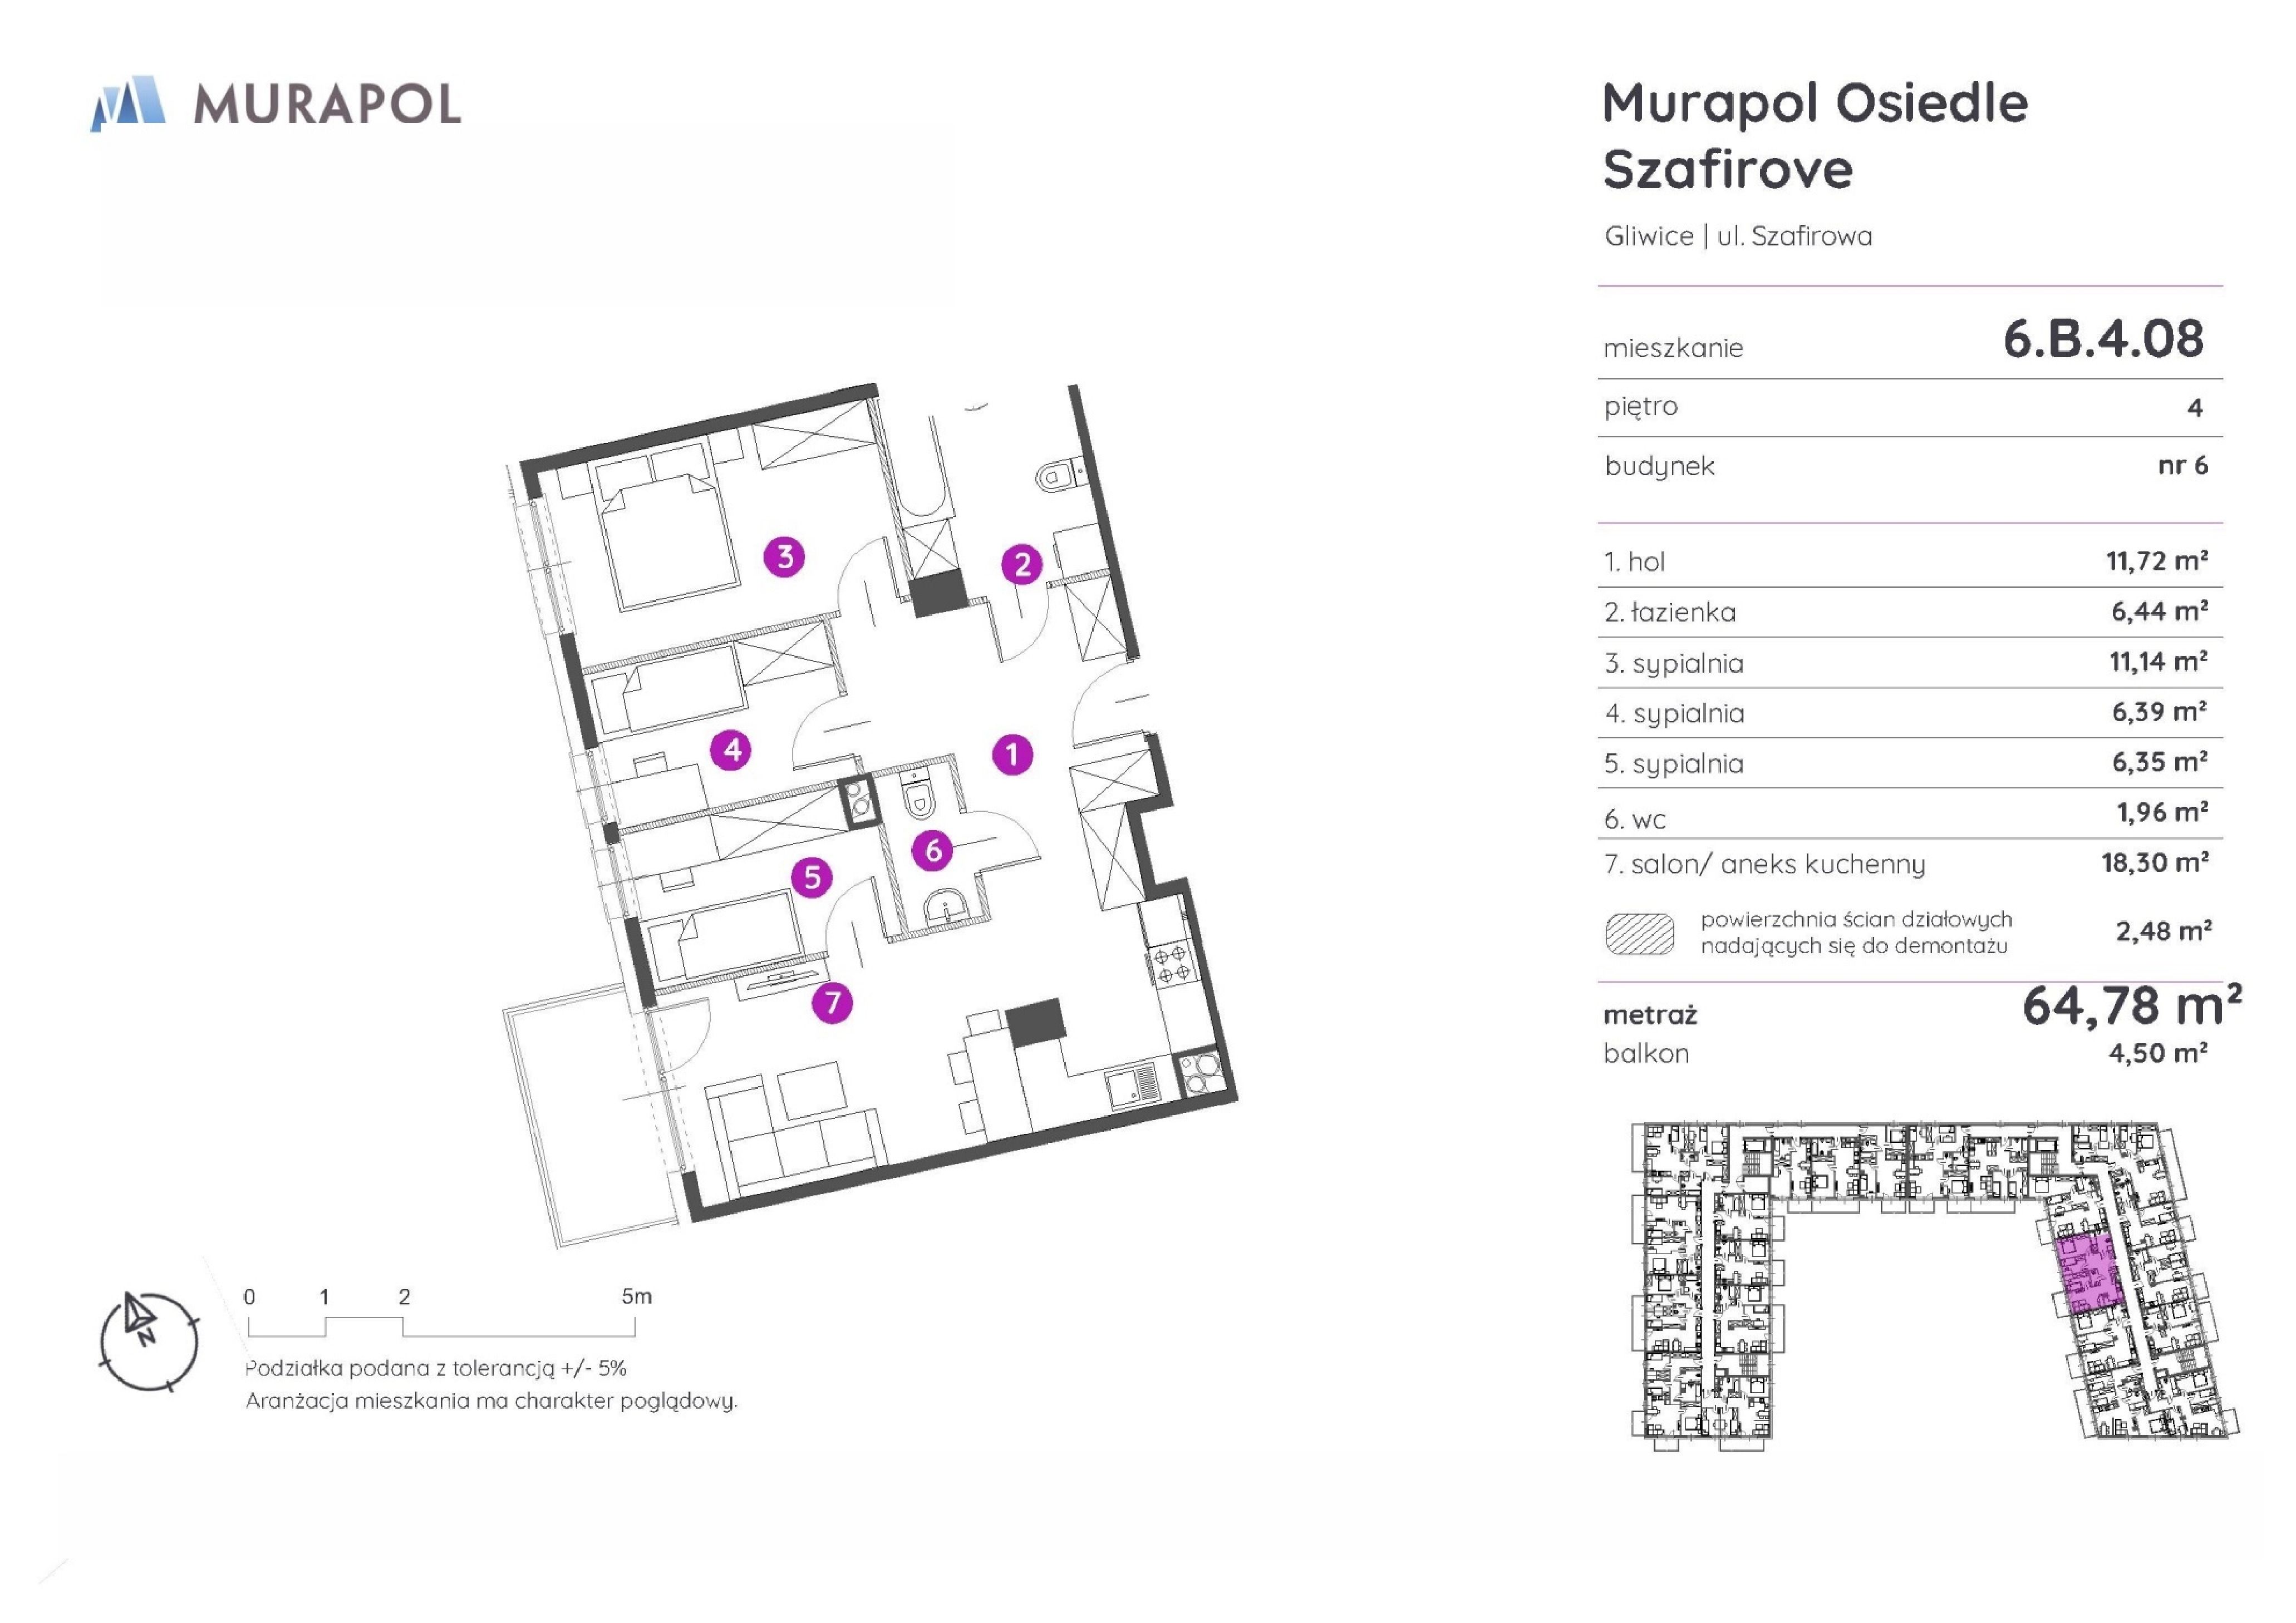Click the scale bar ruler
This screenshot has width=2296, height=1623.
click(x=441, y=1327)
